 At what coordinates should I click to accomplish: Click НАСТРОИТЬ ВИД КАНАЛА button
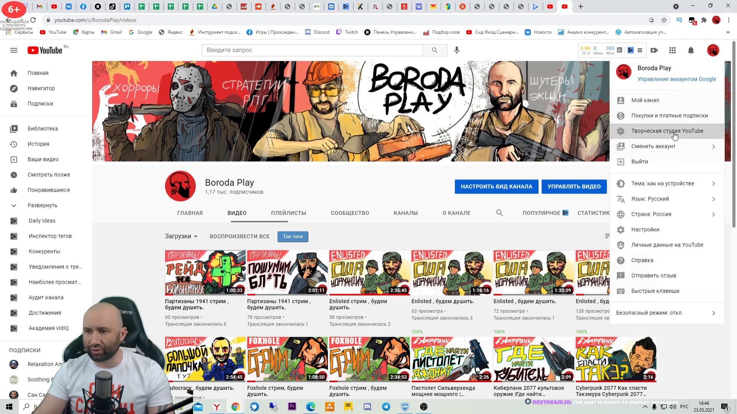point(496,187)
